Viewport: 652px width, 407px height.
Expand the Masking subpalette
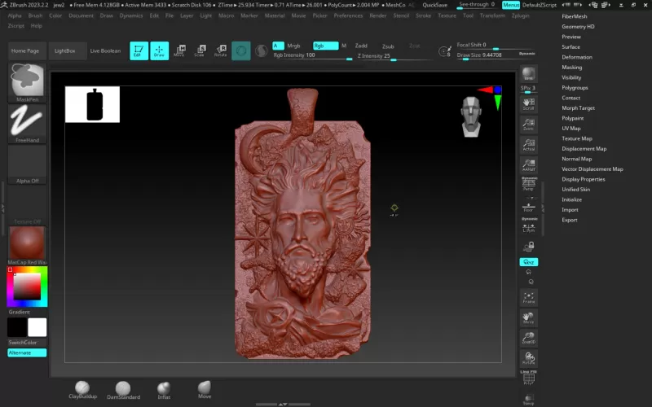[572, 68]
